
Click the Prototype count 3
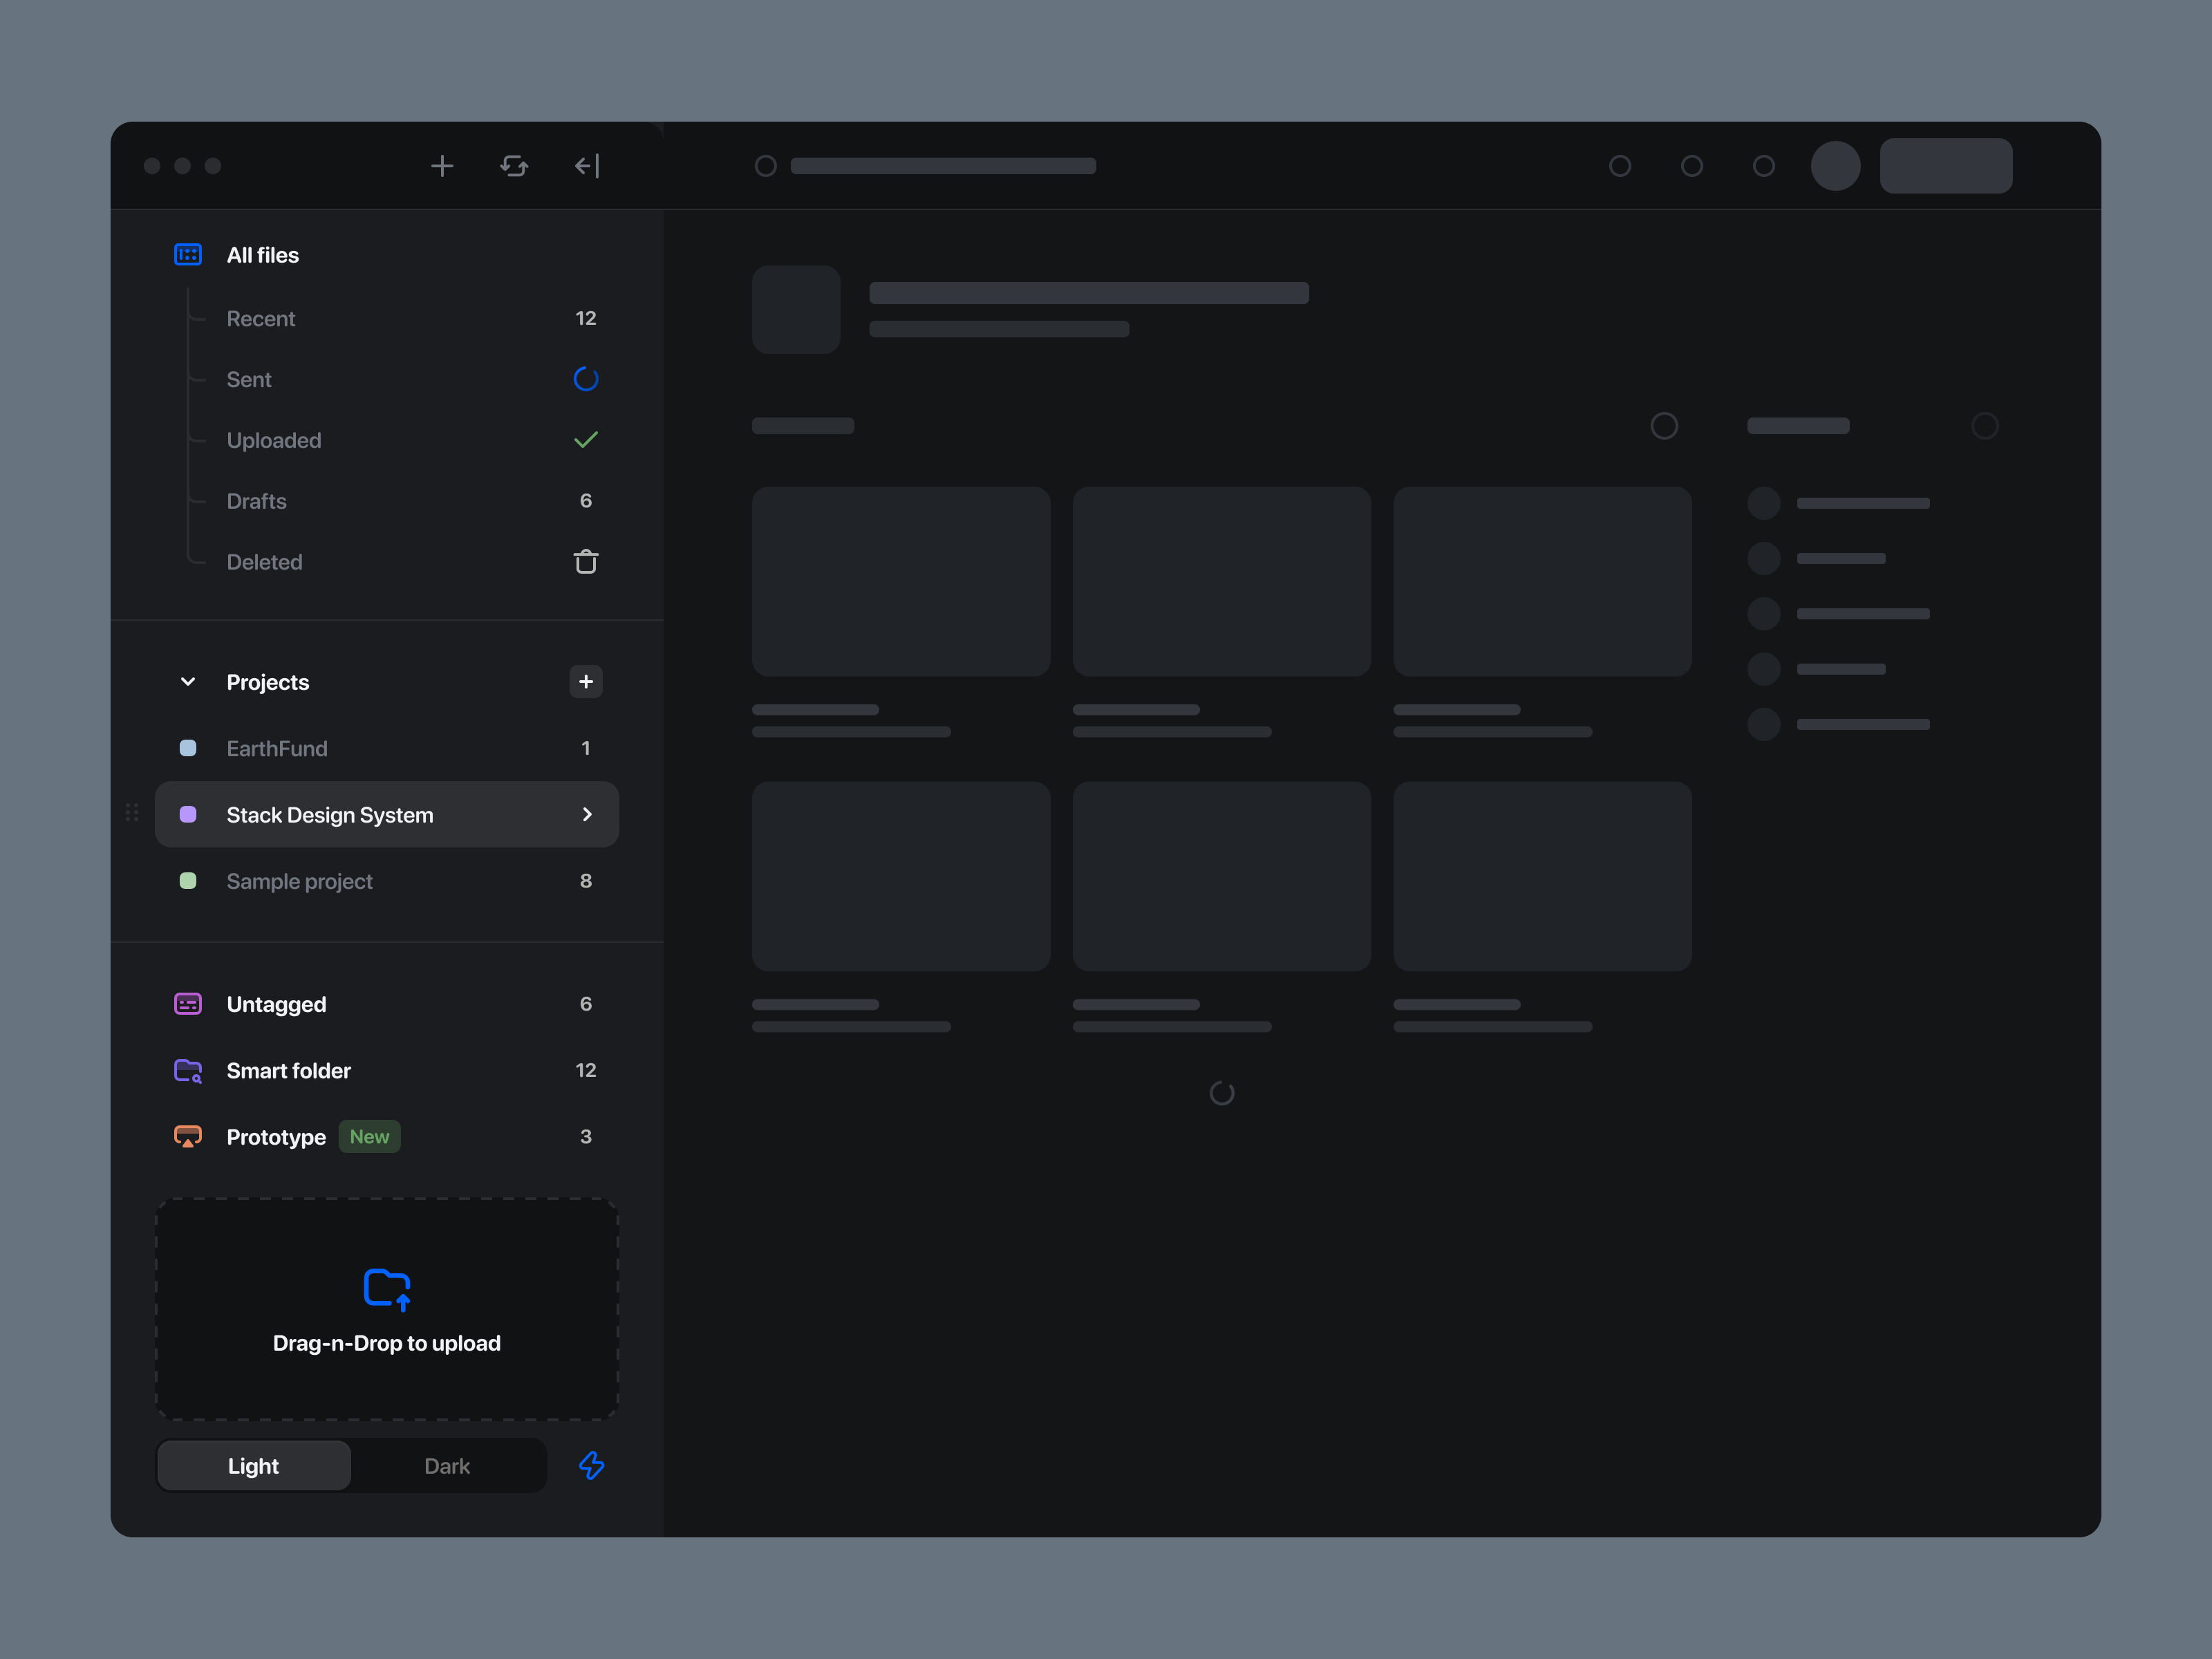point(586,1137)
